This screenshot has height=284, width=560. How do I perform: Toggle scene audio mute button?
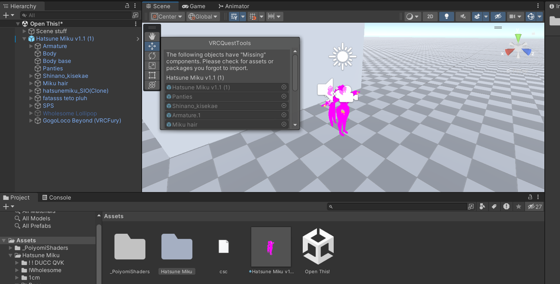pos(463,16)
